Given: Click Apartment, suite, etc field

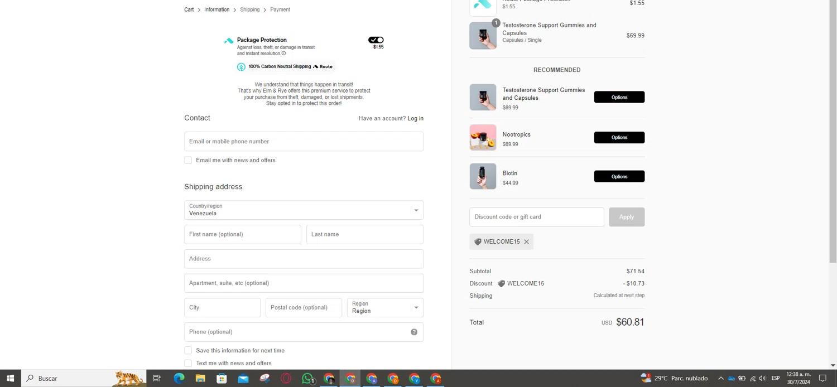Looking at the screenshot, I should 304,283.
